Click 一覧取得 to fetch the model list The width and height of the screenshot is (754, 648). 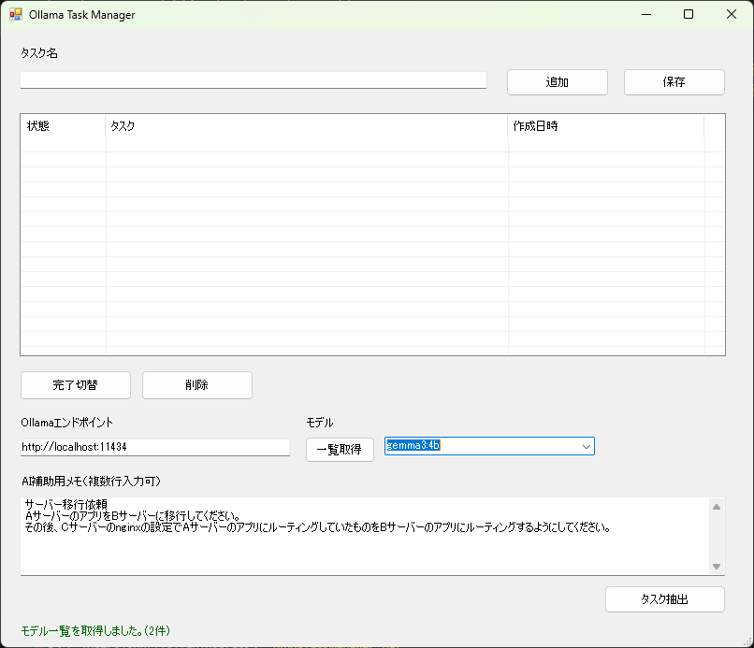339,450
